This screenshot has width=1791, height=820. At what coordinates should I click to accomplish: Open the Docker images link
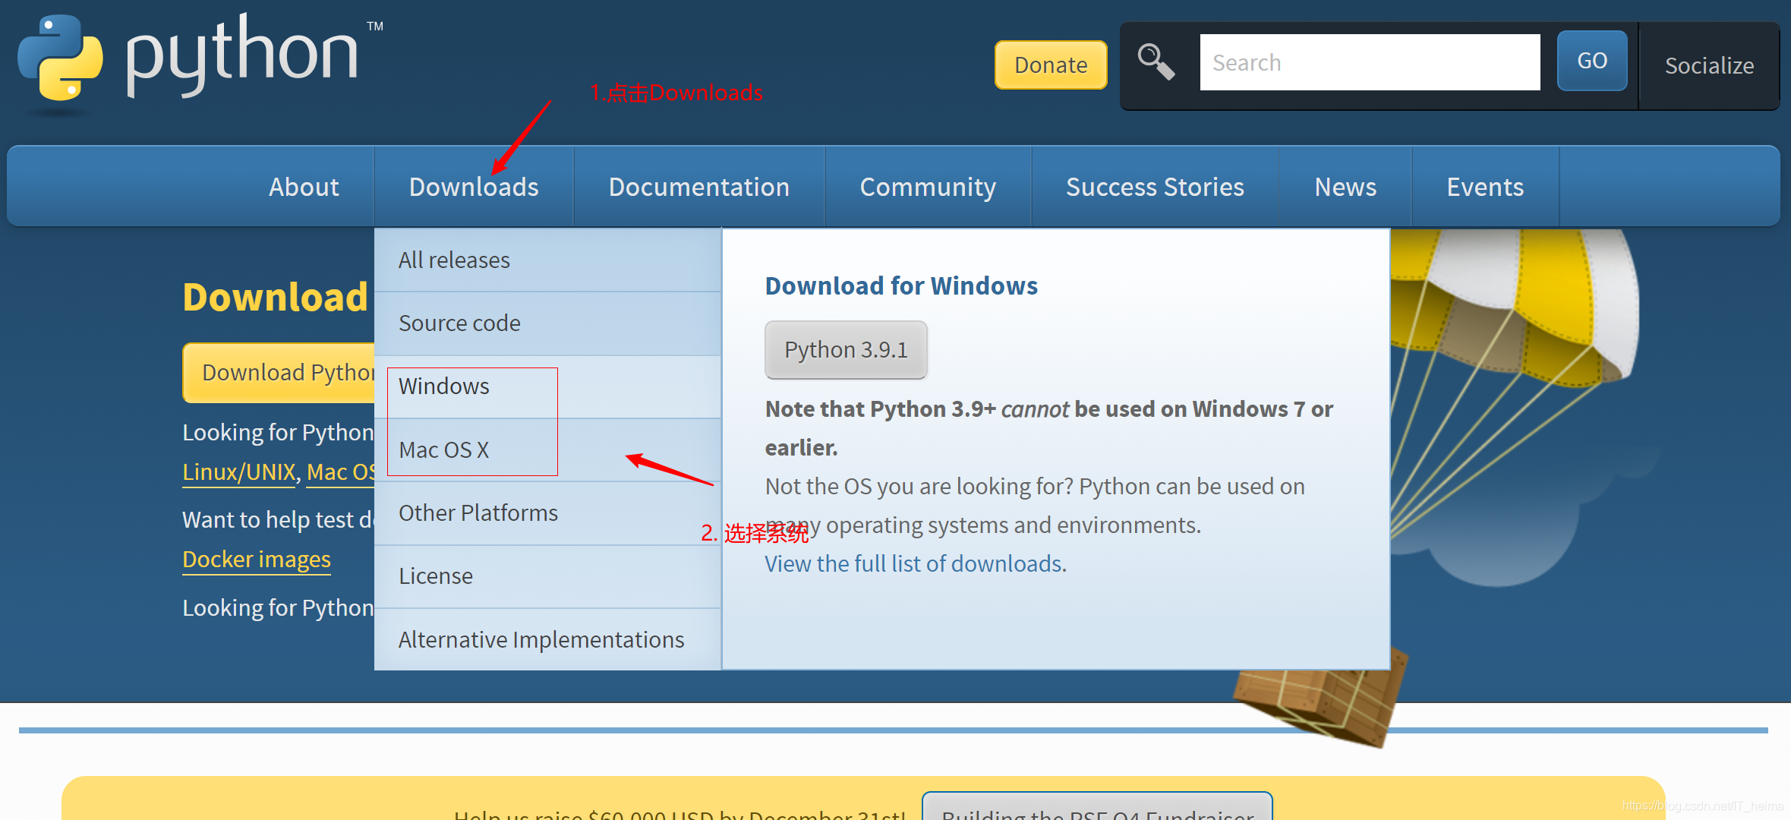click(257, 560)
